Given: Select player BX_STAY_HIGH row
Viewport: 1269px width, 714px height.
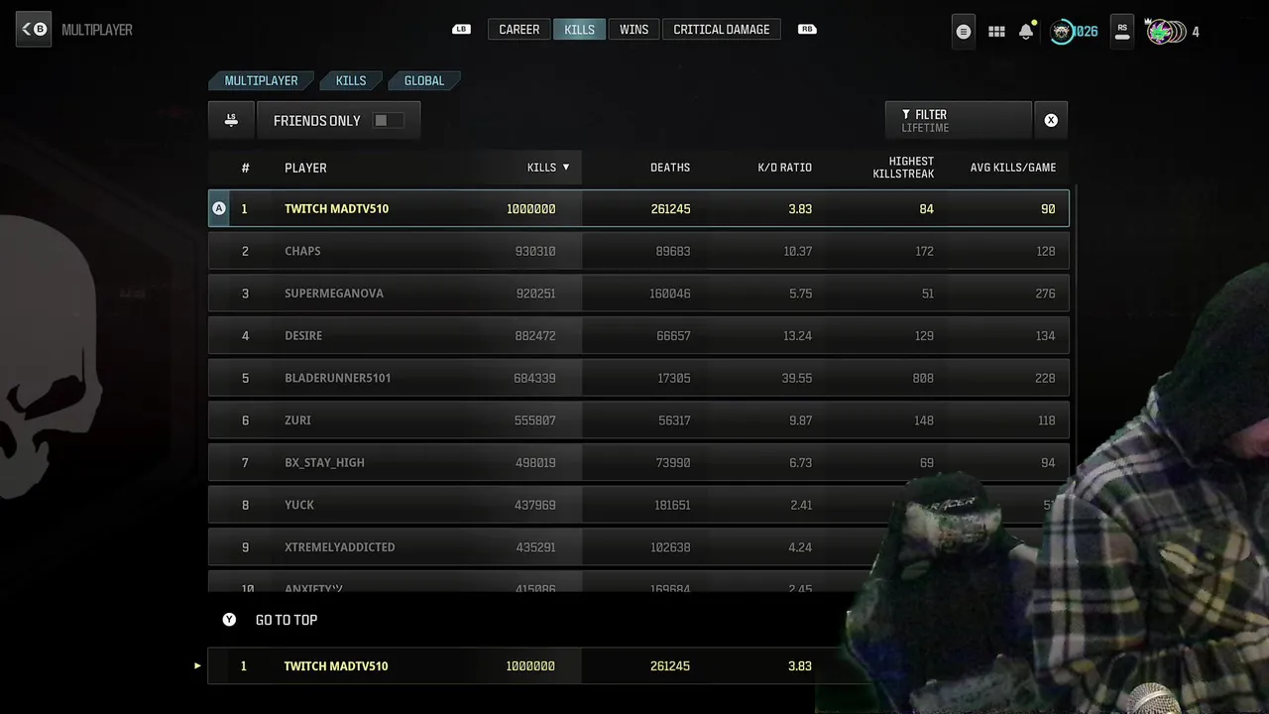Looking at the screenshot, I should pyautogui.click(x=638, y=462).
